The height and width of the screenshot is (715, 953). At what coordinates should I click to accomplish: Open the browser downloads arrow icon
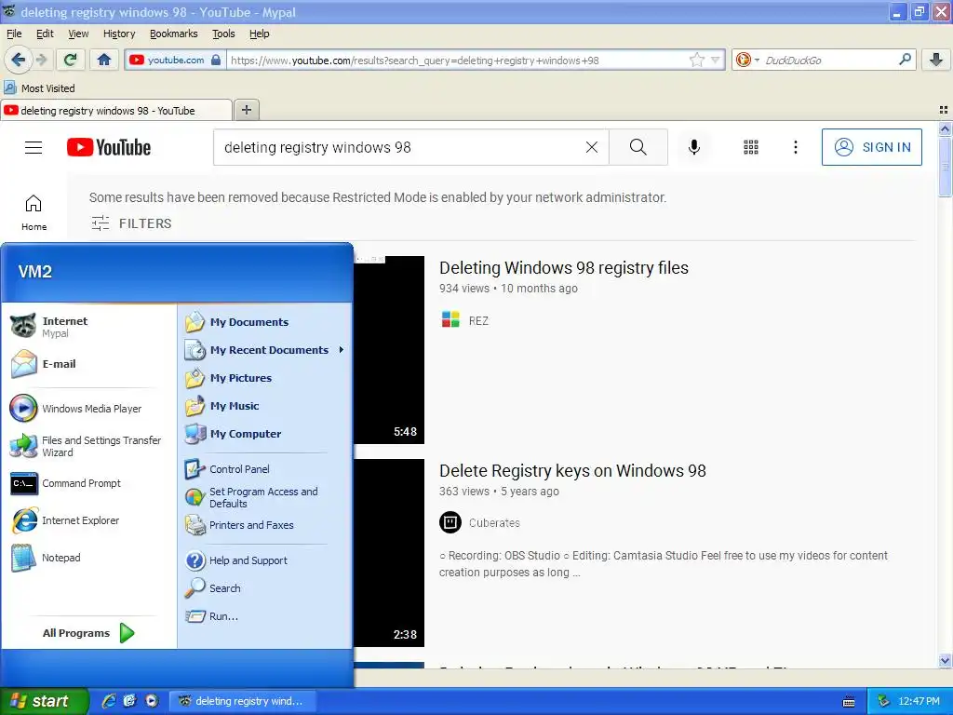click(936, 60)
